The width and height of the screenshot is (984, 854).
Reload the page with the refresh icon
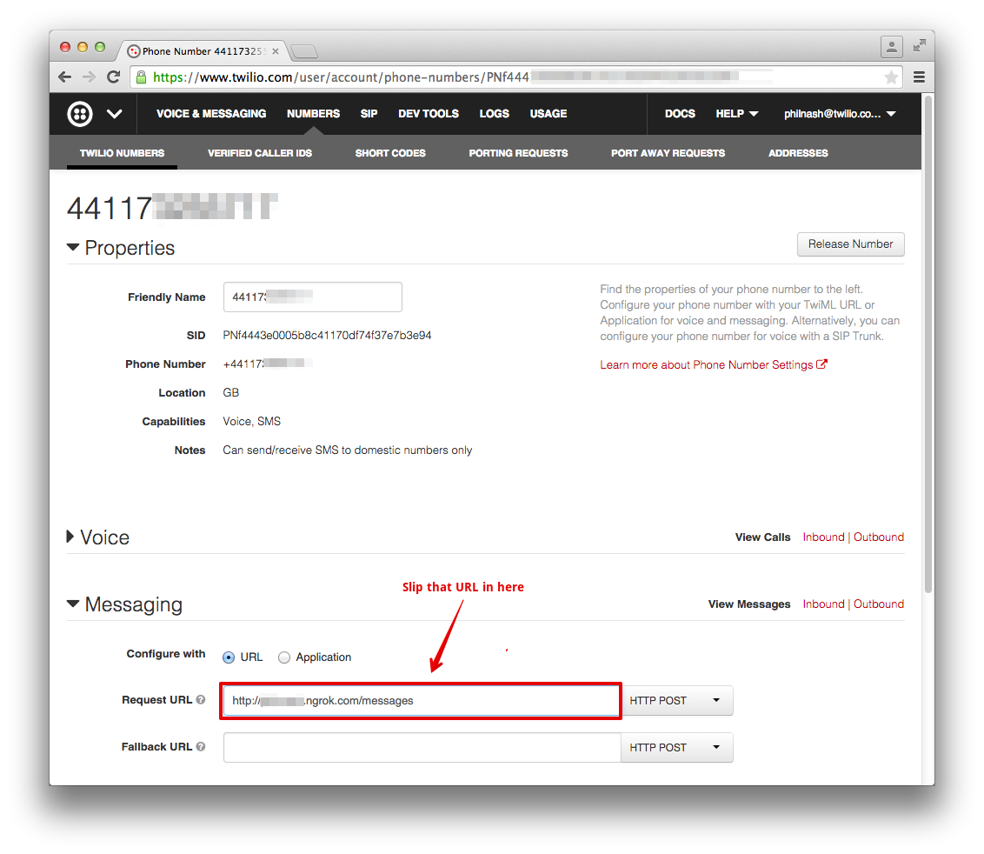point(114,77)
